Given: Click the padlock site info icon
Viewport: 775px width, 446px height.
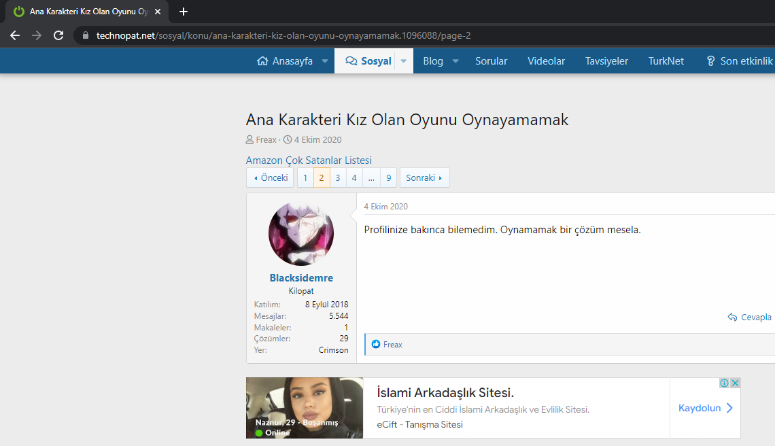Looking at the screenshot, I should tap(86, 35).
